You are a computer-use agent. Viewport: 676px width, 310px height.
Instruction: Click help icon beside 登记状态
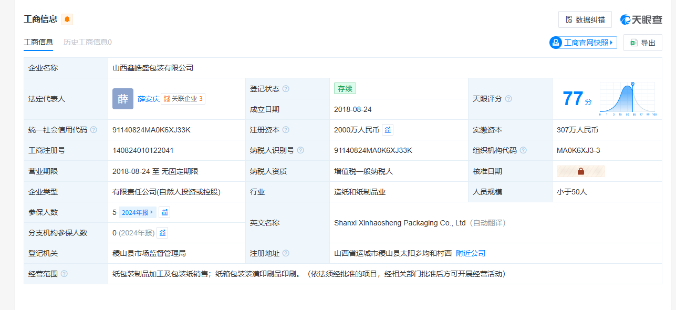point(286,89)
